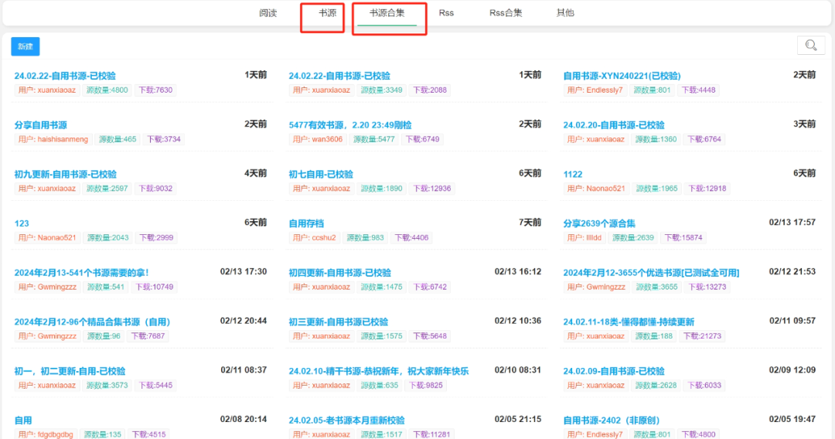Viewport: 835px width, 439px height.
Task: Click the 源数量:5477 tag
Action: point(374,139)
